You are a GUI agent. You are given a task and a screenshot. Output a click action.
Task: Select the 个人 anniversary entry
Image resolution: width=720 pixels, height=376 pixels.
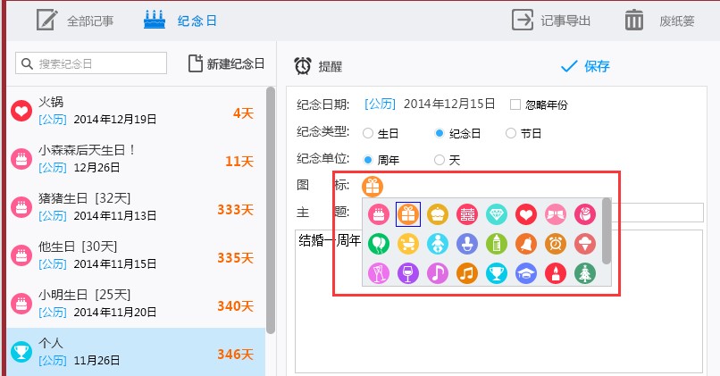[137, 352]
